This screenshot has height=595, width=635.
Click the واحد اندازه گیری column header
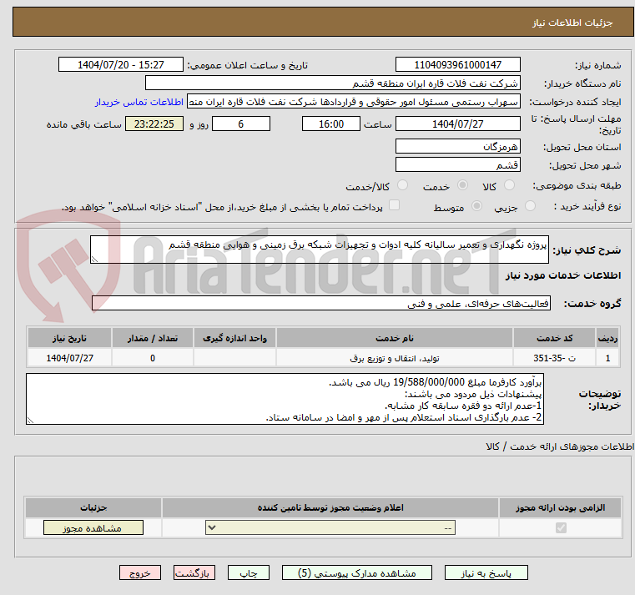click(234, 338)
